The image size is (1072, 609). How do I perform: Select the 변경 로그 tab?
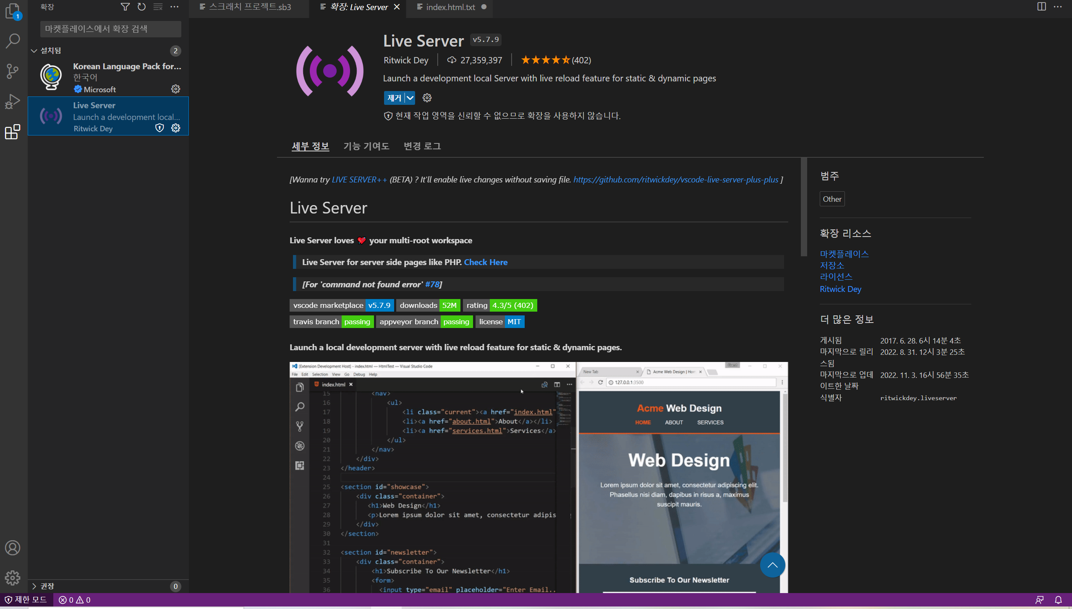[x=422, y=146]
